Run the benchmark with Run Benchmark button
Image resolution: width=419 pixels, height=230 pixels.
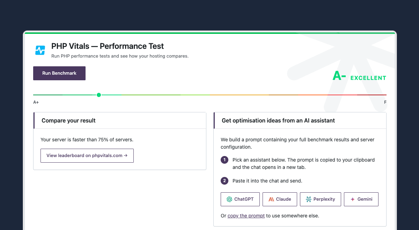tap(59, 73)
